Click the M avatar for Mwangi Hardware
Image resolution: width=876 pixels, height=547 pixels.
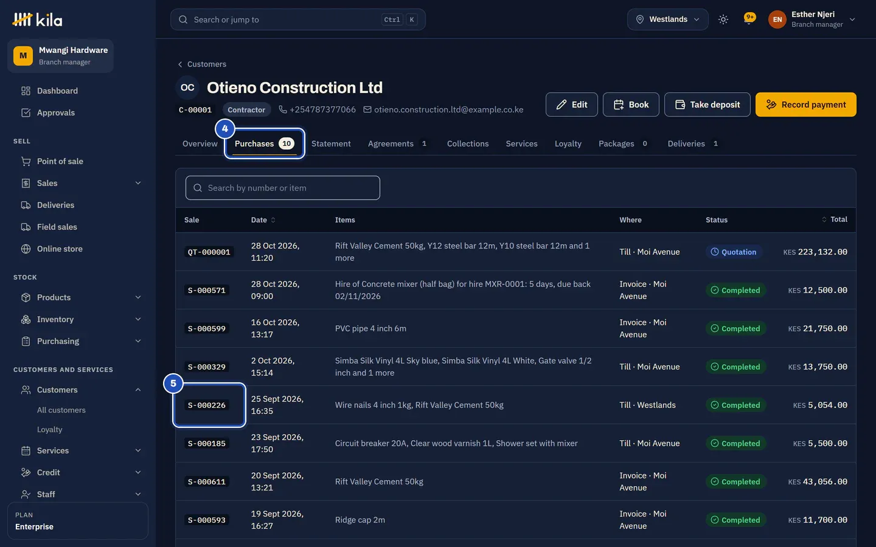[23, 56]
